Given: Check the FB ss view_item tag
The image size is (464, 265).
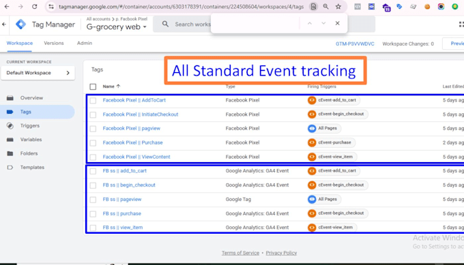Looking at the screenshot, I should [93, 228].
